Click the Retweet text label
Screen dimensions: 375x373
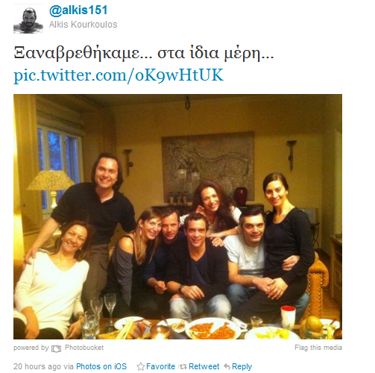(x=204, y=366)
